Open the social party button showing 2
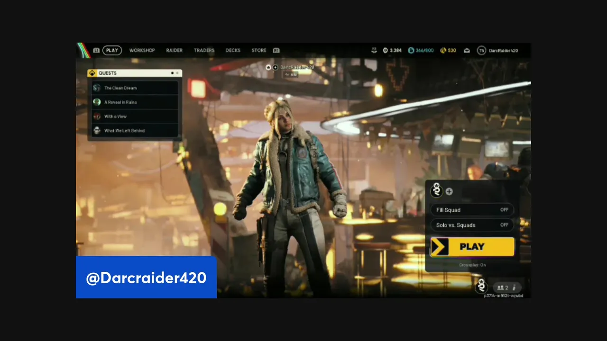 (507, 287)
